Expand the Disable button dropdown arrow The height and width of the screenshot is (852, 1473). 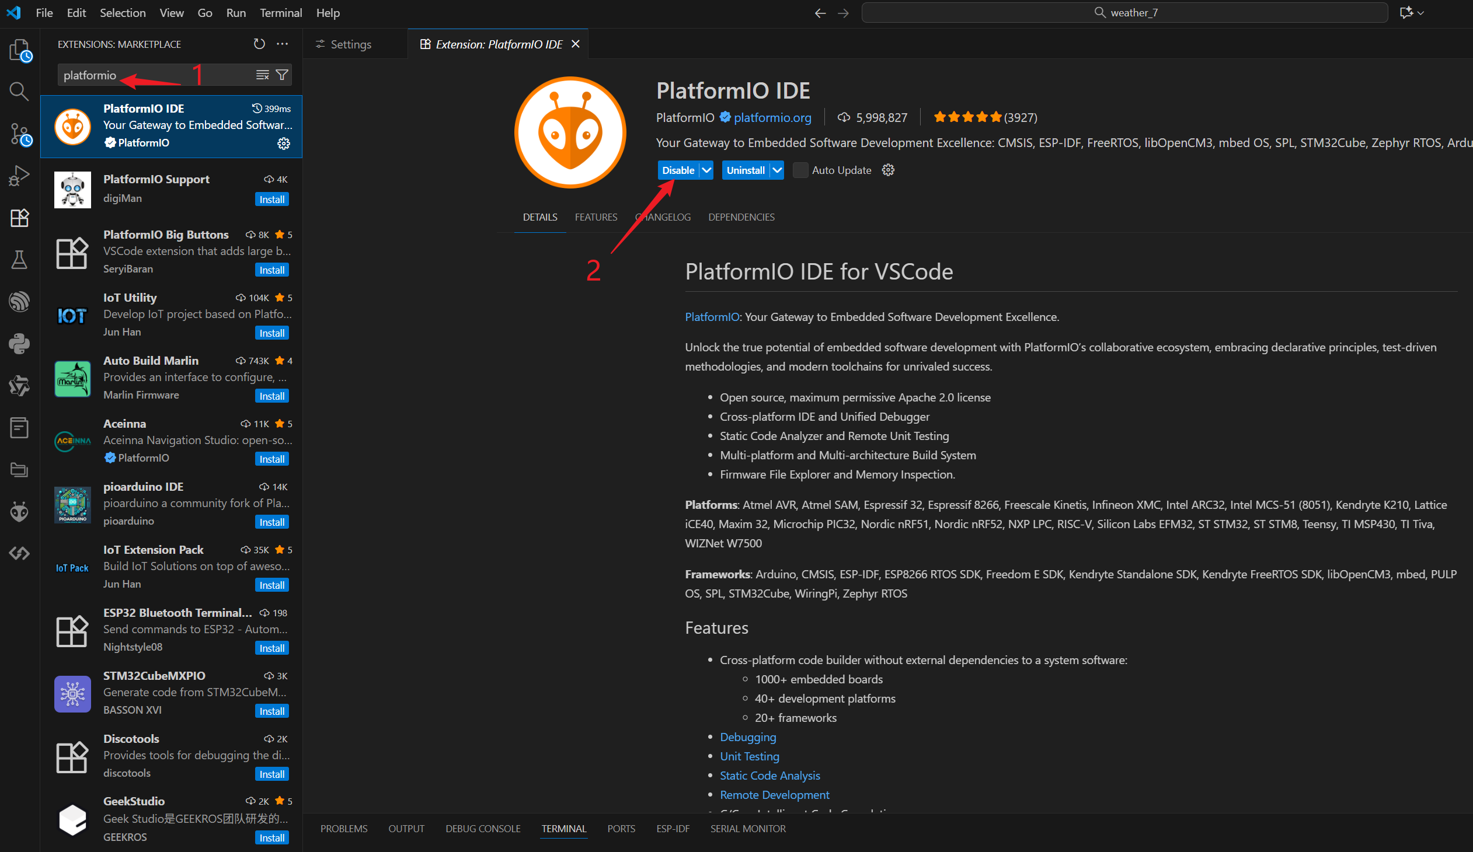click(x=706, y=170)
